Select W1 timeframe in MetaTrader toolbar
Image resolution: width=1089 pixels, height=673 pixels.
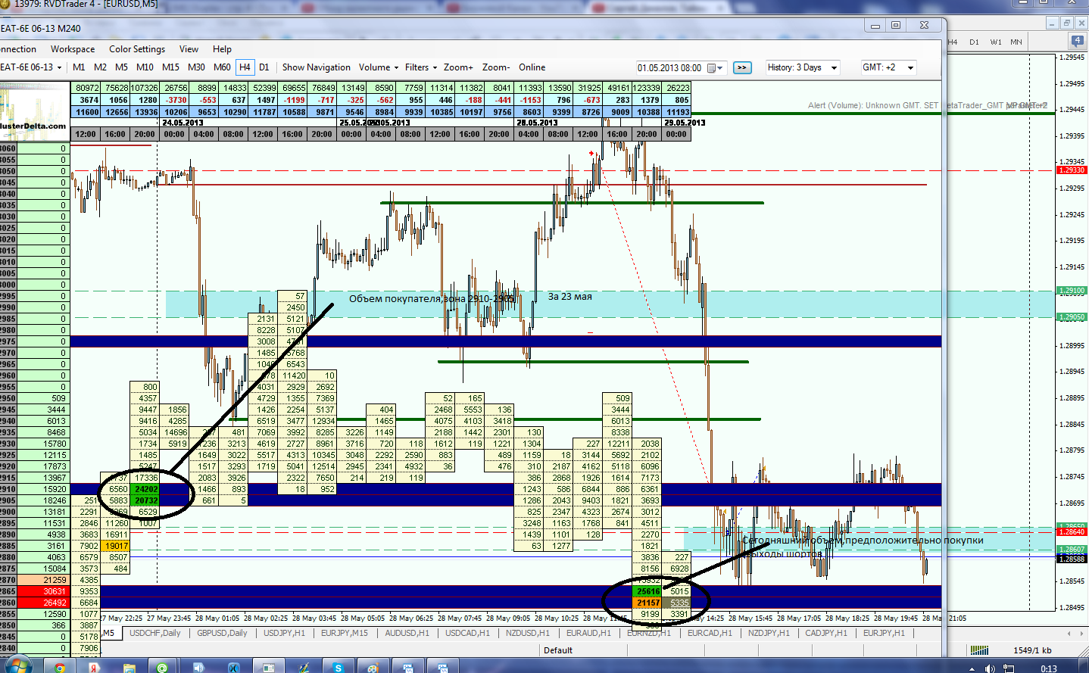(x=995, y=42)
